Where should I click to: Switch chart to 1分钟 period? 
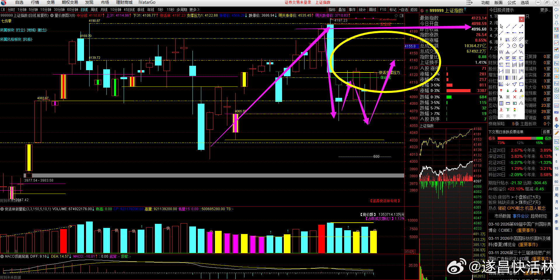tap(22, 10)
